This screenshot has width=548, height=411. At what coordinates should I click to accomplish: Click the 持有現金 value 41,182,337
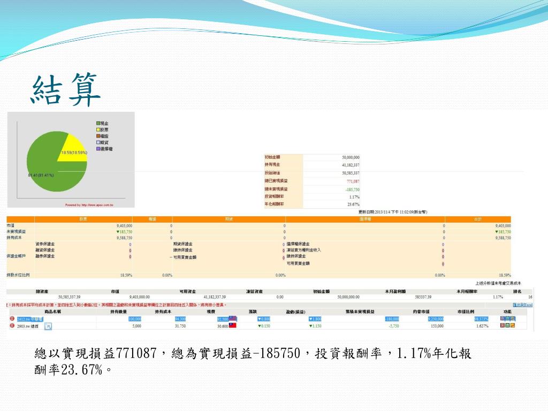tap(351, 165)
